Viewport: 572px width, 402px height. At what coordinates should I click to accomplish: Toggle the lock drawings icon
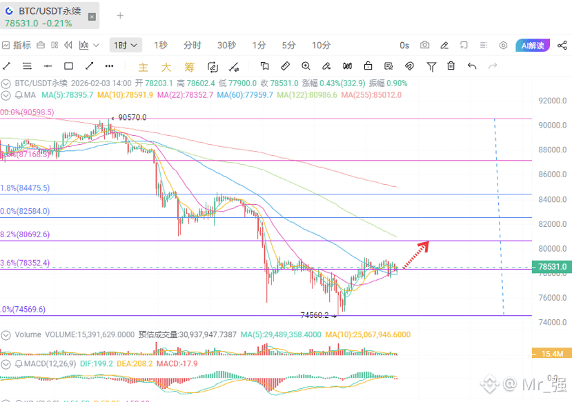[x=368, y=66]
